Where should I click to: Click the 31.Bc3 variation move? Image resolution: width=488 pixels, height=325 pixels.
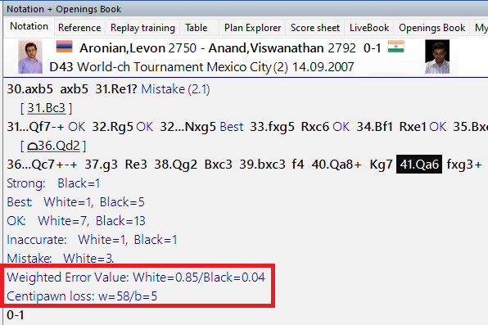(46, 108)
